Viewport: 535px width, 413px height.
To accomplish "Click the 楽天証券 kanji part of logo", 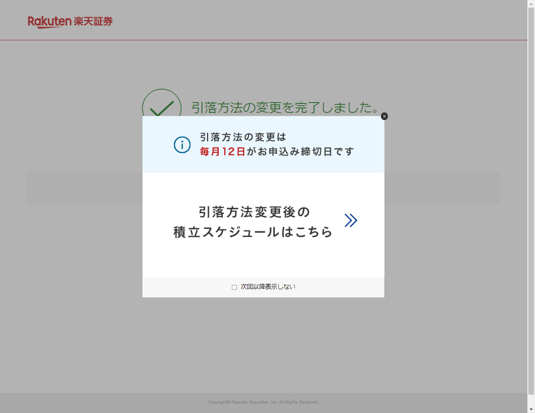I will click(93, 21).
